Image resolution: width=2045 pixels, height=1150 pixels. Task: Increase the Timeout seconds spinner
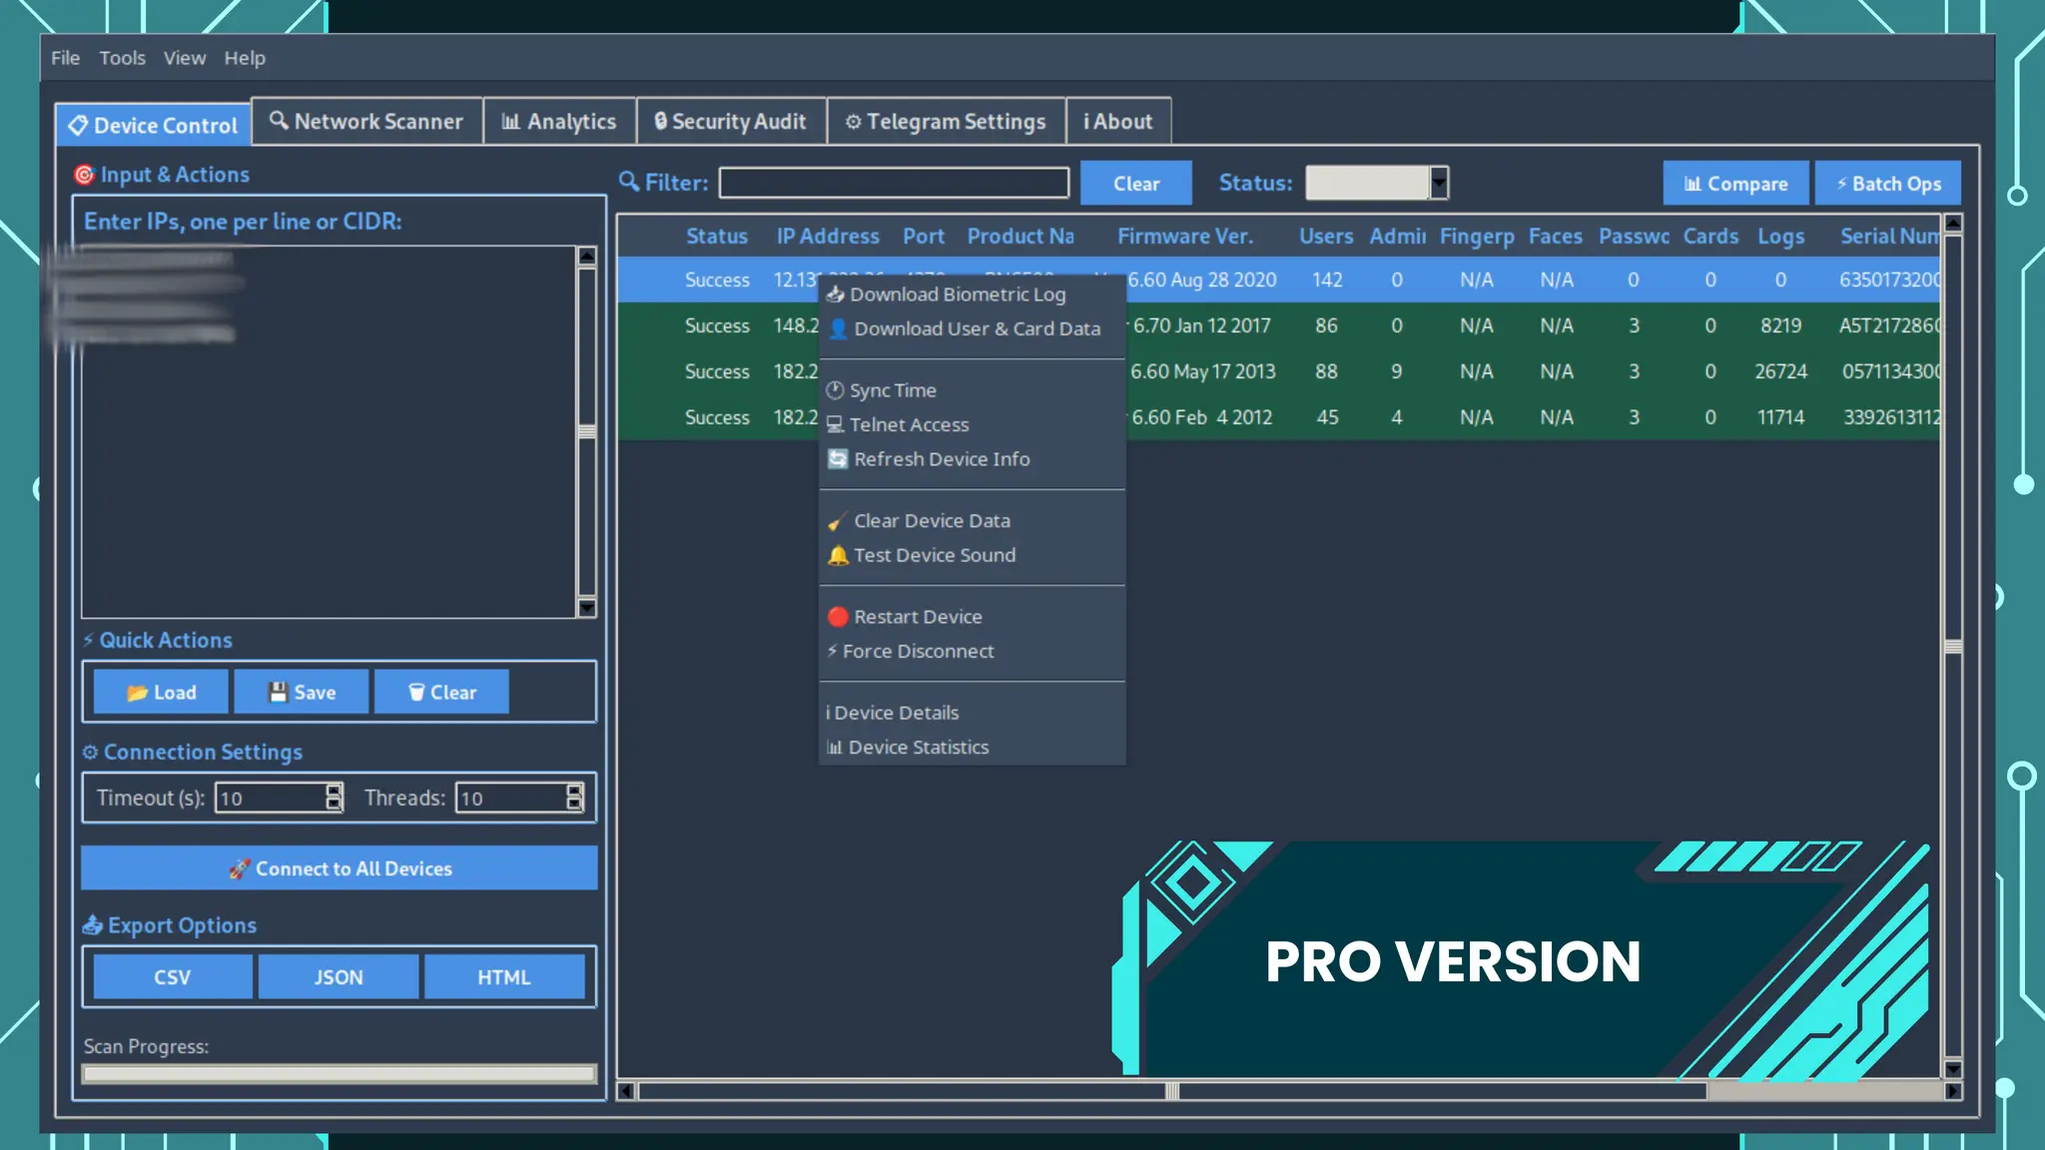334,791
